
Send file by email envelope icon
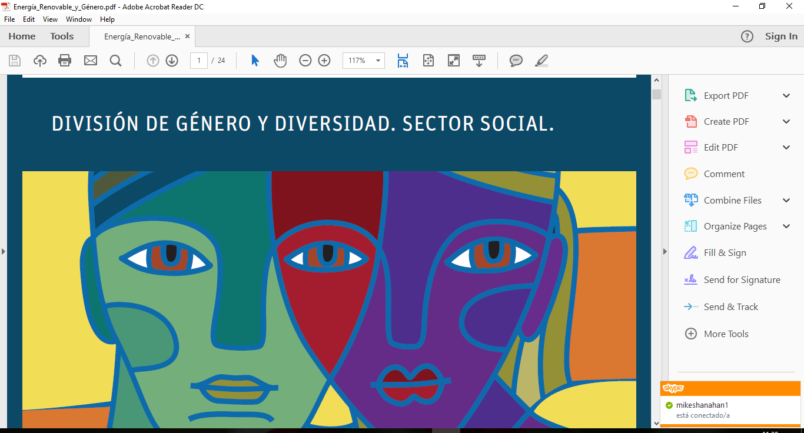pos(90,60)
